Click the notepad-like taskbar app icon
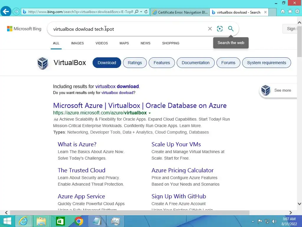Image resolution: width=302 pixels, height=227 pixels. point(97,221)
